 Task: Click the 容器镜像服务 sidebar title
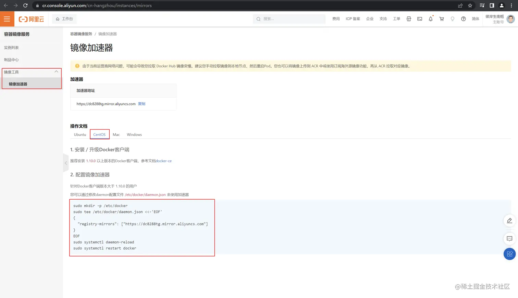pyautogui.click(x=17, y=34)
